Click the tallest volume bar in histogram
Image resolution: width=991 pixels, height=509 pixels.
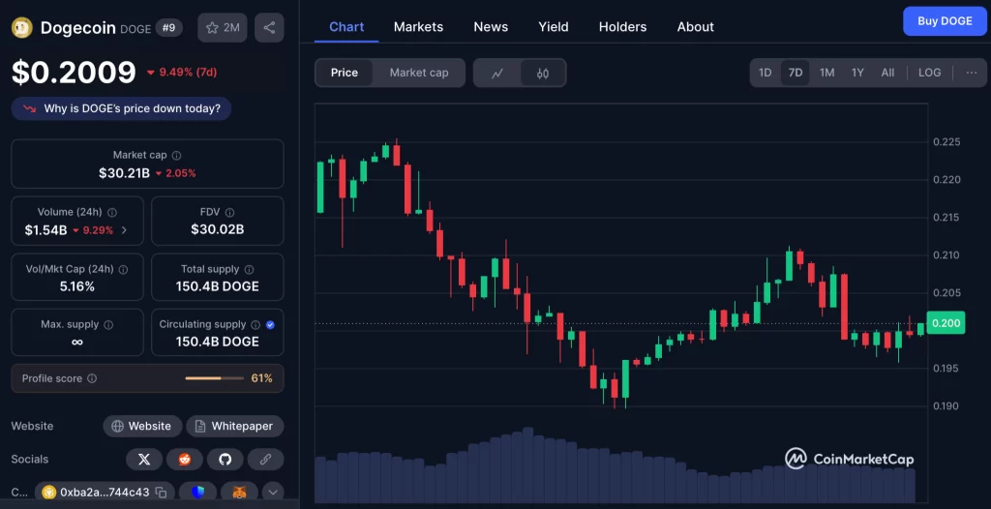click(527, 464)
